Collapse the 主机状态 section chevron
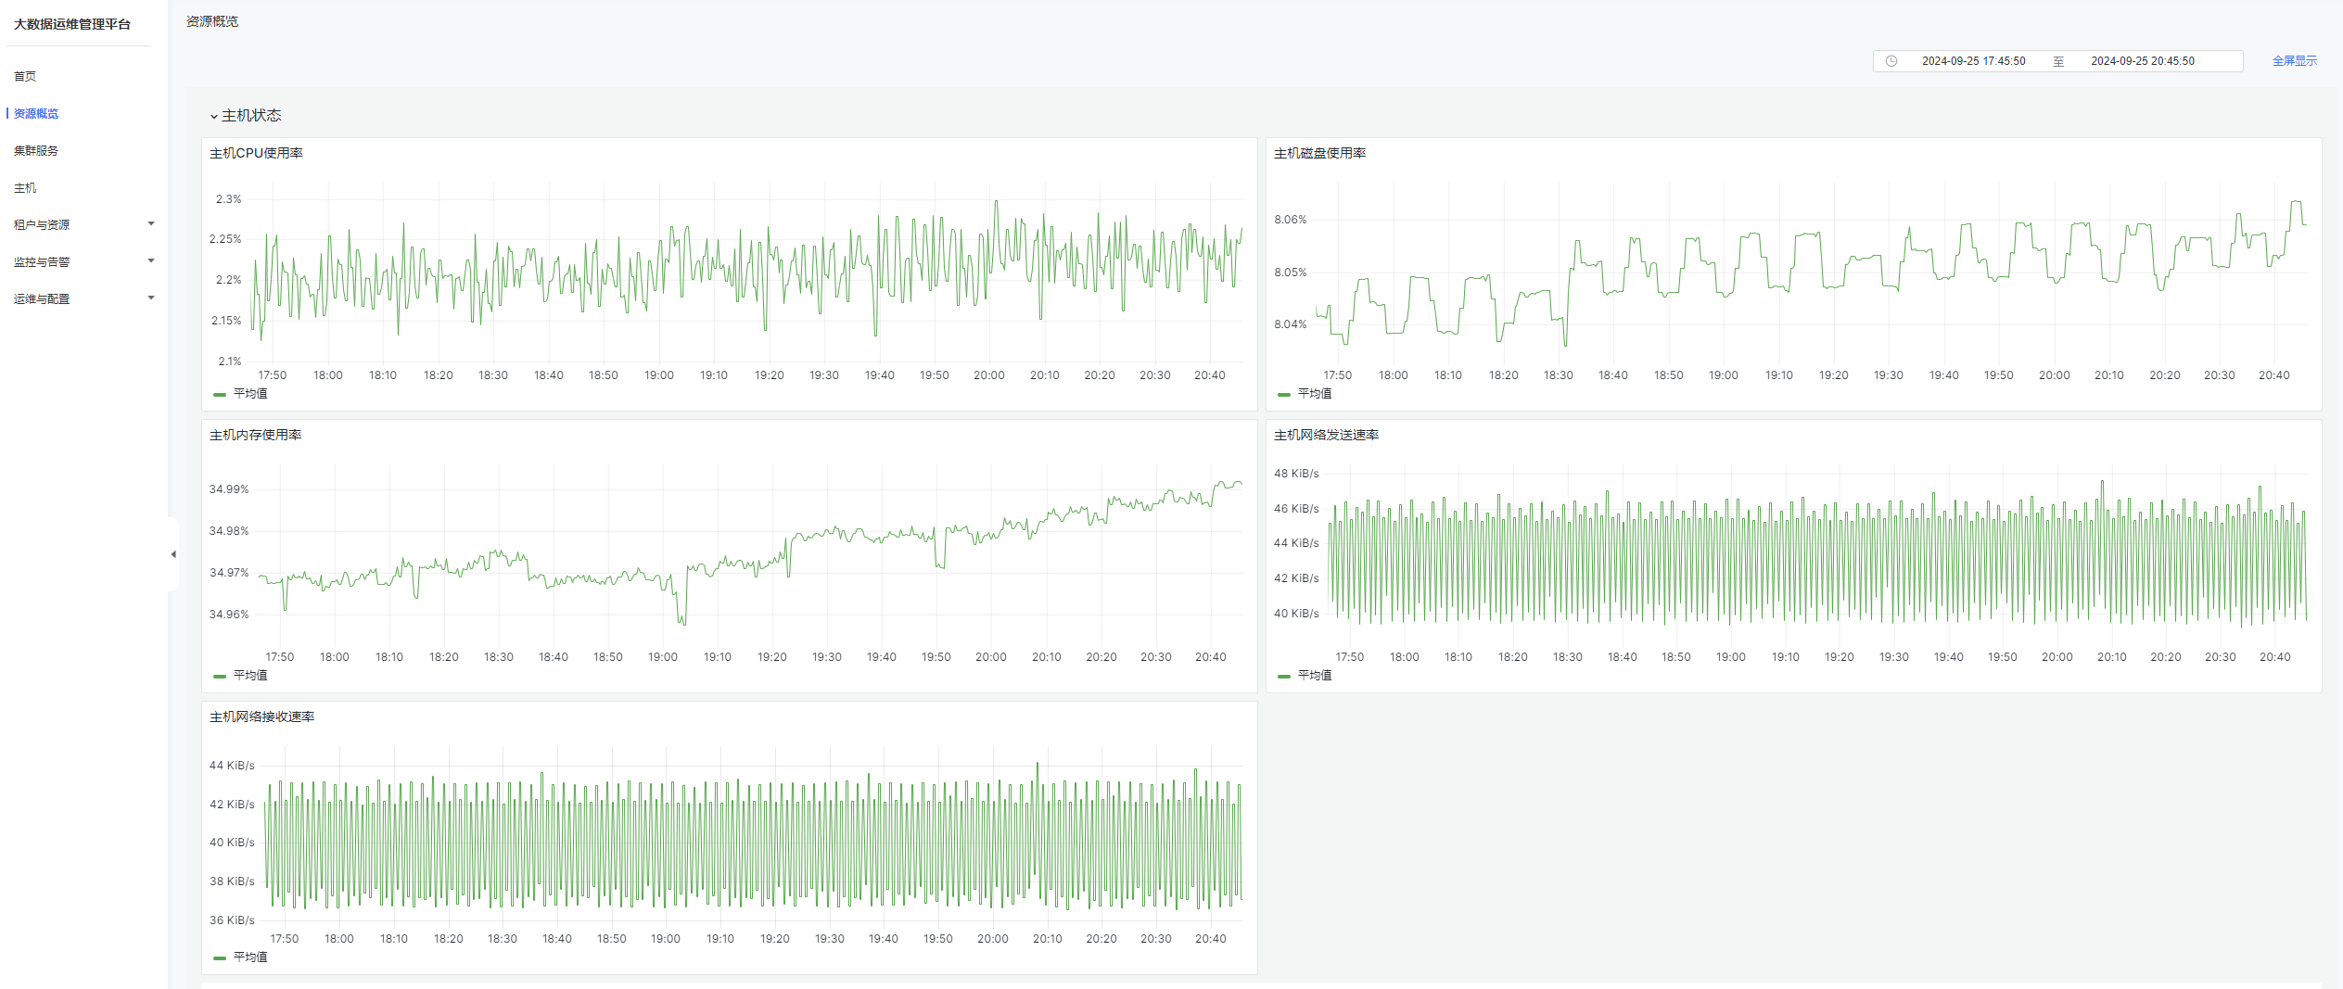Image resolution: width=2343 pixels, height=989 pixels. (x=214, y=116)
